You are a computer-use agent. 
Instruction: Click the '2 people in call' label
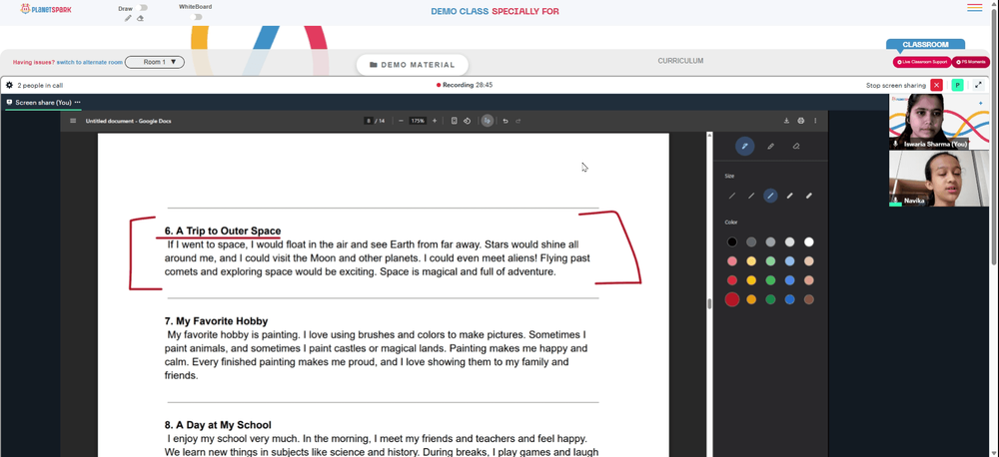pos(40,85)
